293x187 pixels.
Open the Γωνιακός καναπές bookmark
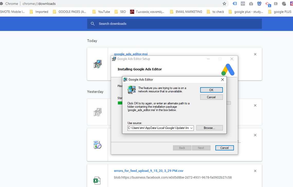point(147,12)
